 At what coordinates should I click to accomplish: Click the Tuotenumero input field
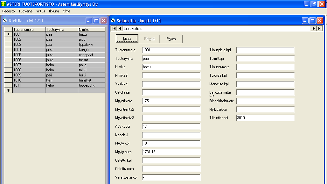[x=171, y=50]
